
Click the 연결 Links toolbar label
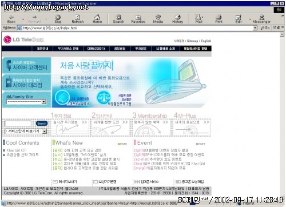(276, 27)
